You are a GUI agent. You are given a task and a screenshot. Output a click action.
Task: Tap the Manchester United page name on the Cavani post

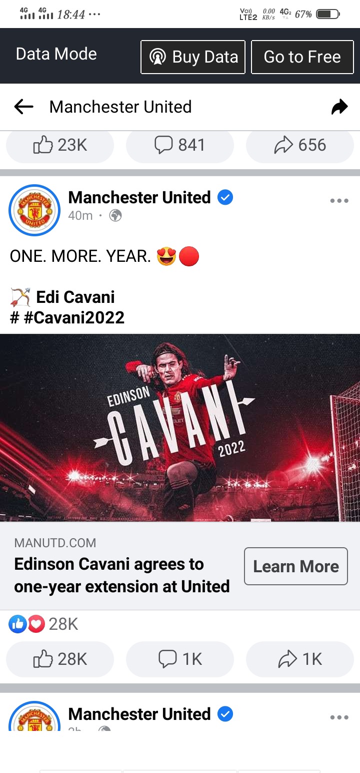139,198
